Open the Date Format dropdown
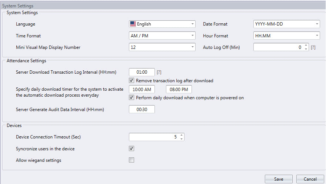Image resolution: width=326 pixels, height=184 pixels. [286, 24]
